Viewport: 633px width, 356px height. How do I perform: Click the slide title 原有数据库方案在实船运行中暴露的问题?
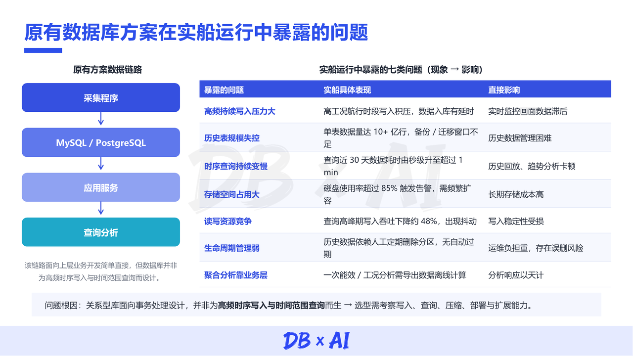pyautogui.click(x=196, y=33)
